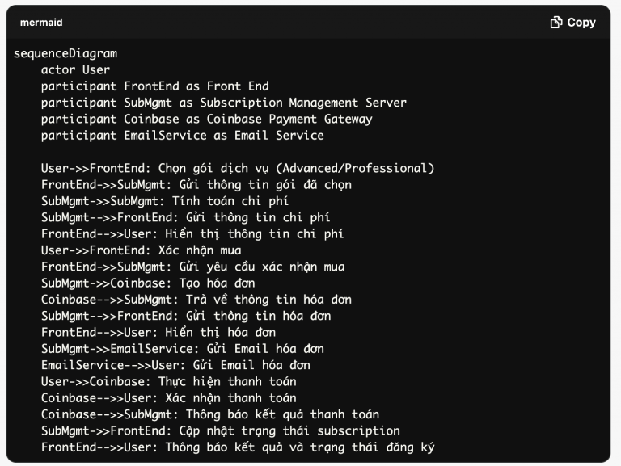Click the Email Service participant line

(x=183, y=136)
